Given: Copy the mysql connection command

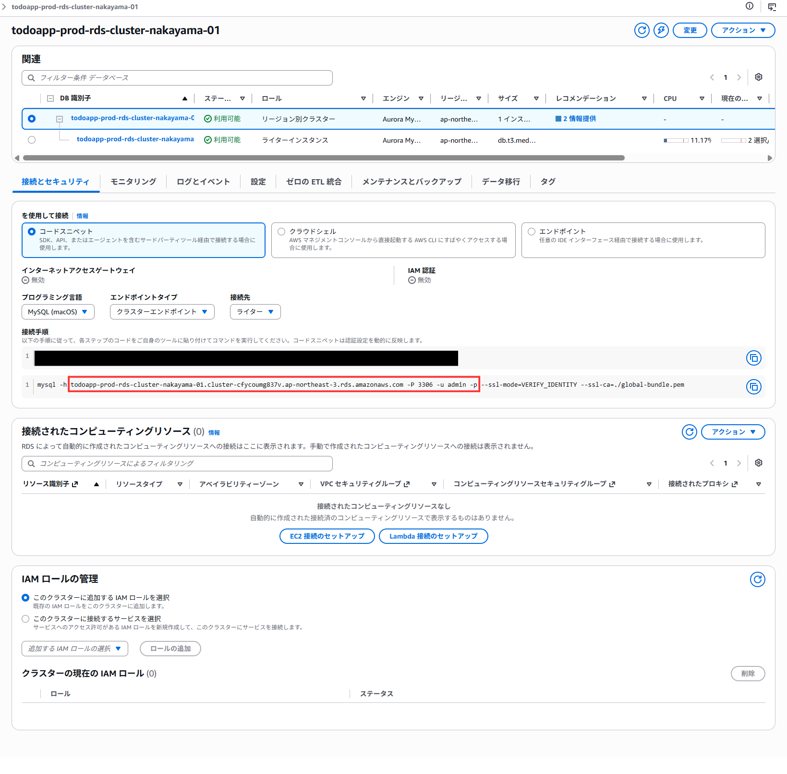Looking at the screenshot, I should click(754, 387).
